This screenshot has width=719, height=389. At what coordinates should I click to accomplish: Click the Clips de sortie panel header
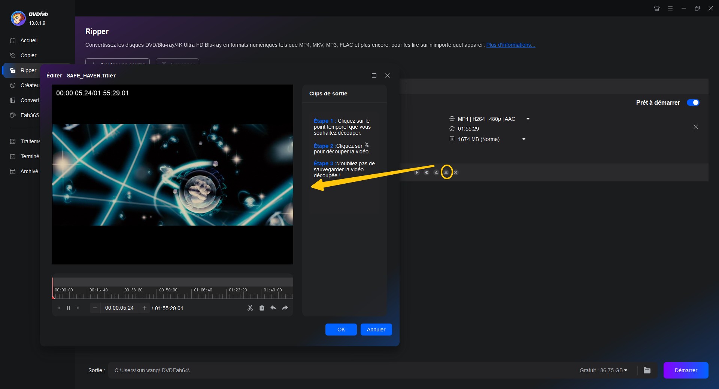pos(328,94)
